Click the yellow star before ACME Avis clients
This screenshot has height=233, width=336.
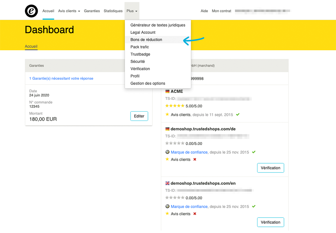[167, 114]
